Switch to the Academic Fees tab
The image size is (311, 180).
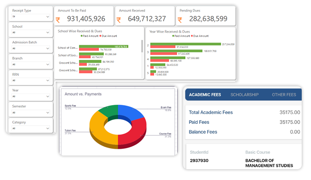(x=205, y=95)
